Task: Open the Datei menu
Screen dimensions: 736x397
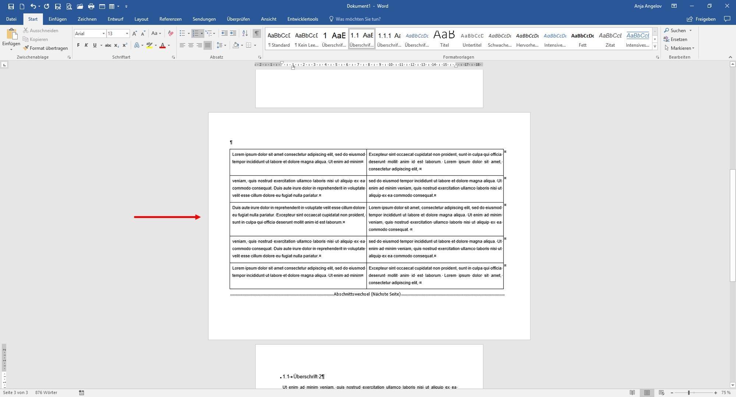Action: coord(11,19)
